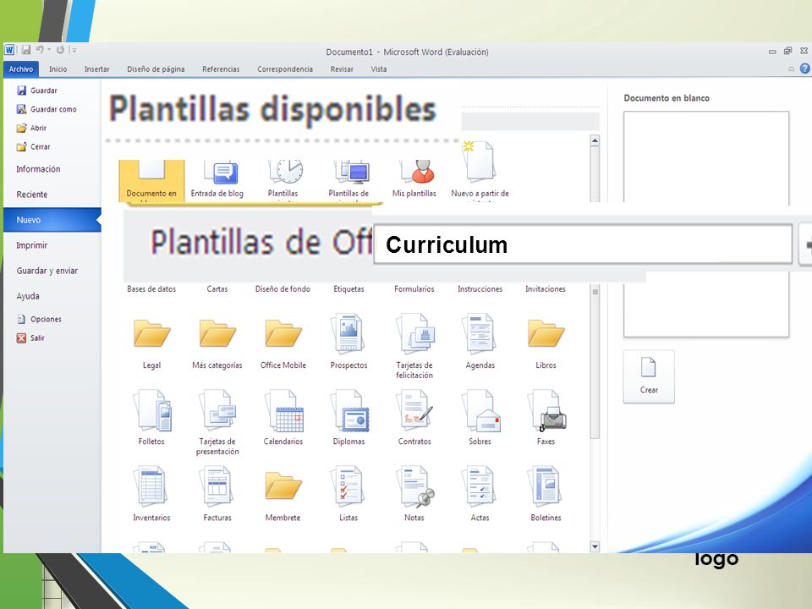Viewport: 812px width, 609px height.
Task: Click the Curriculum search input field
Action: (583, 244)
